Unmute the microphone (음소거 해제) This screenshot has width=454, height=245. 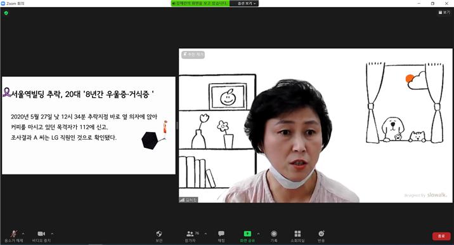point(13,236)
